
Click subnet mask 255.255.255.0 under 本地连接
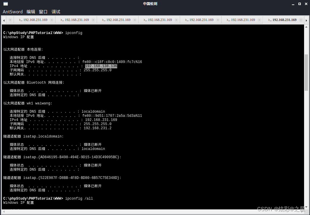click(98, 70)
